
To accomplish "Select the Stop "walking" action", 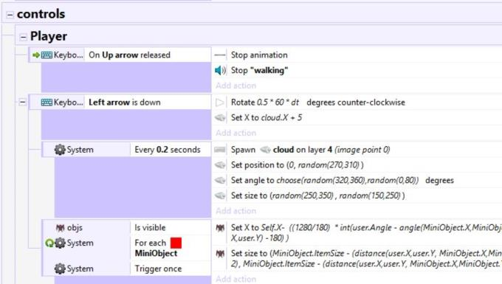I will pyautogui.click(x=357, y=70).
